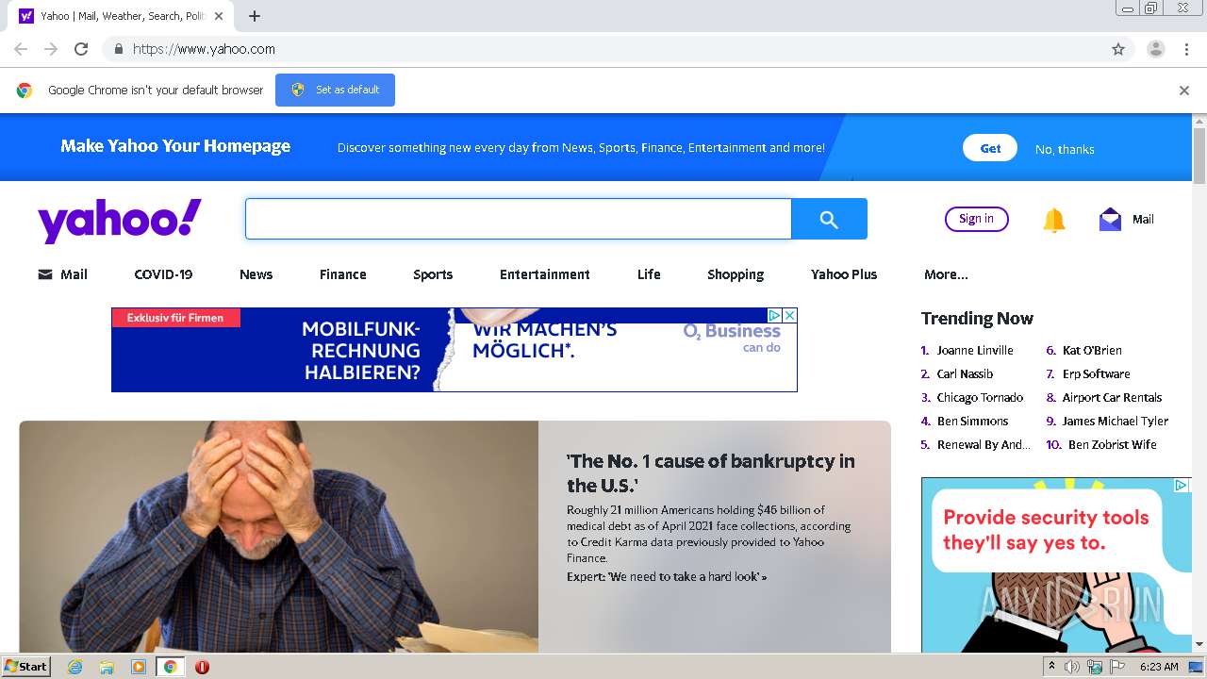Open trending topic Airport Car Rentals
The image size is (1207, 679).
pyautogui.click(x=1112, y=397)
